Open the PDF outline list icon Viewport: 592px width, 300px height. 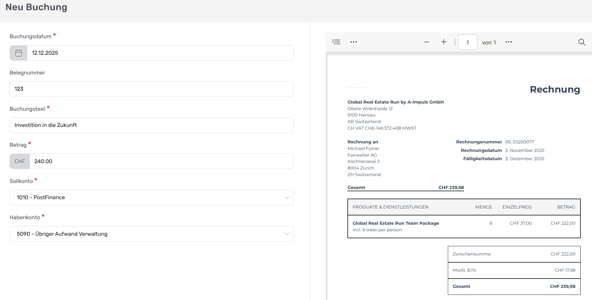point(336,42)
